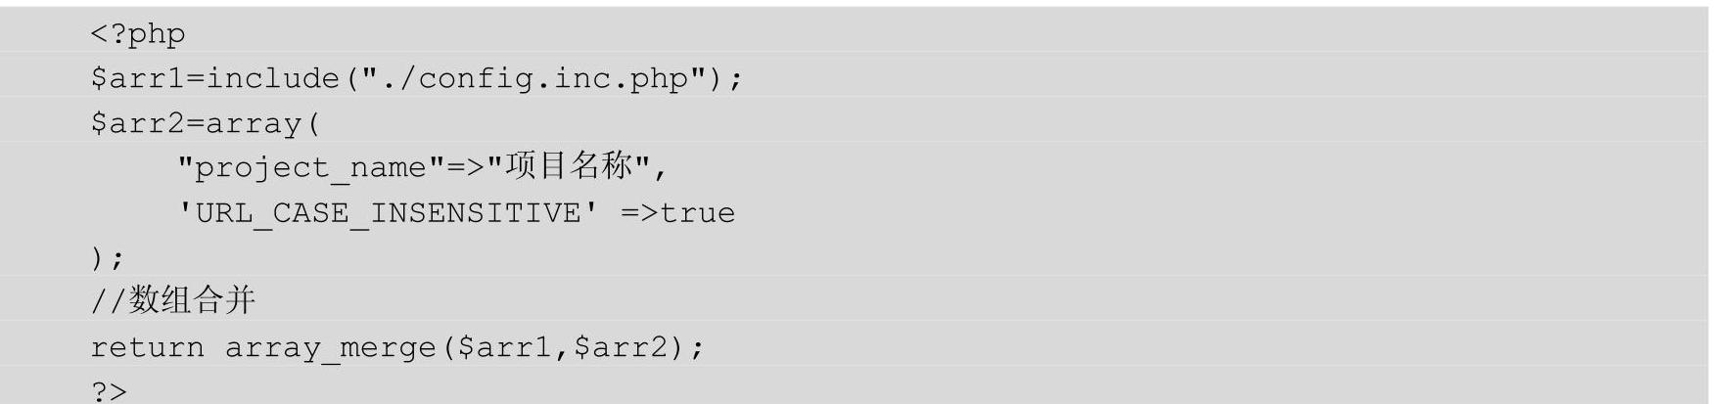Viewport: 1714px width, 404px height.
Task: Click the 'URL_CASE_INSENSITIVE' key
Action: tap(388, 212)
